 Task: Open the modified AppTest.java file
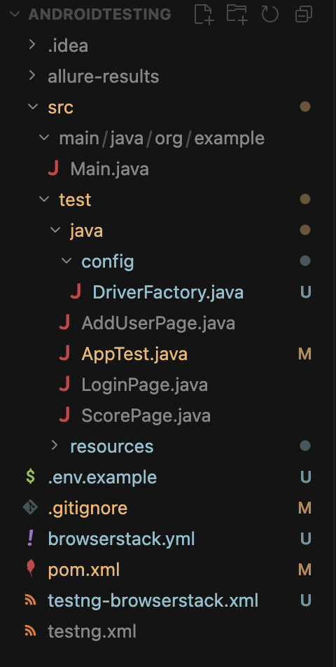134,354
